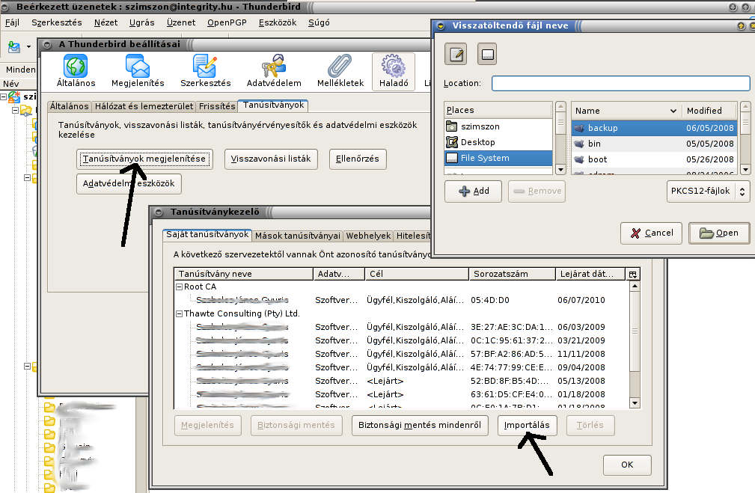Click Biztonsági mentés mindenről button
Viewport: 755px width, 493px height.
[420, 426]
